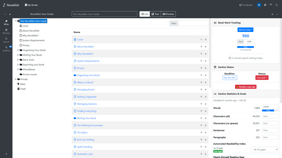Open Finding Everything link in list
The width and height of the screenshot is (282, 158).
coord(86,111)
